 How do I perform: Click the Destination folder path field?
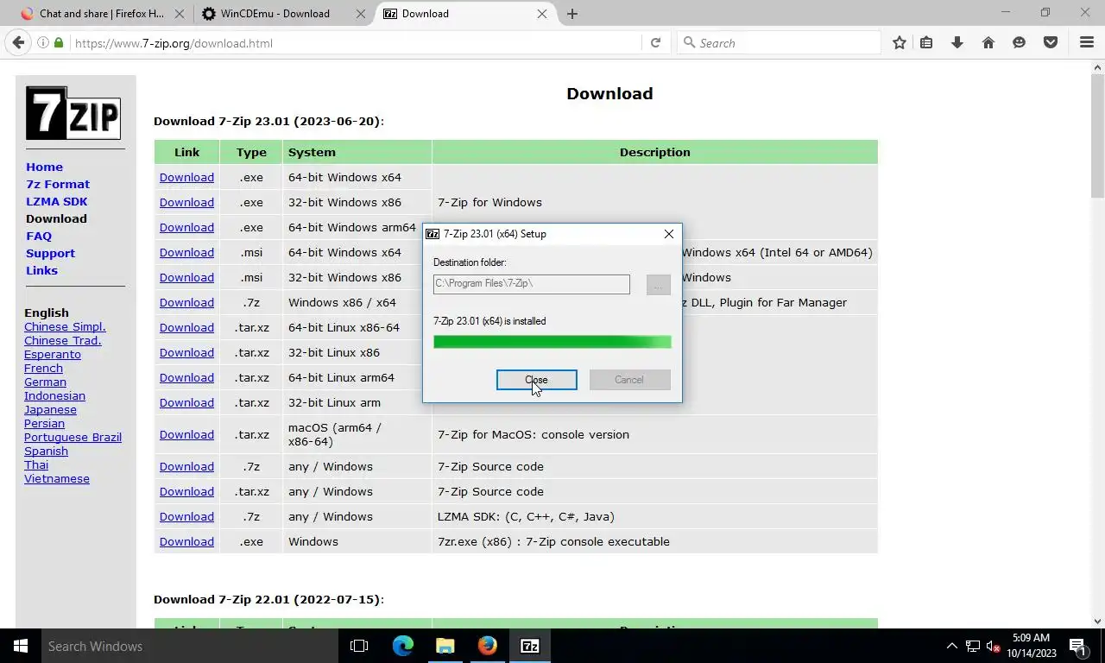pos(532,284)
